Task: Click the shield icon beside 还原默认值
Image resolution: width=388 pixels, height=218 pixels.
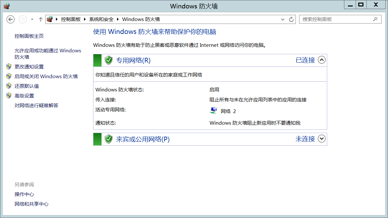Action: pos(9,86)
